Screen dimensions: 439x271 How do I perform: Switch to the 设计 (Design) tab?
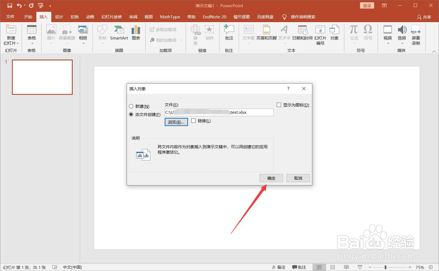coord(59,17)
